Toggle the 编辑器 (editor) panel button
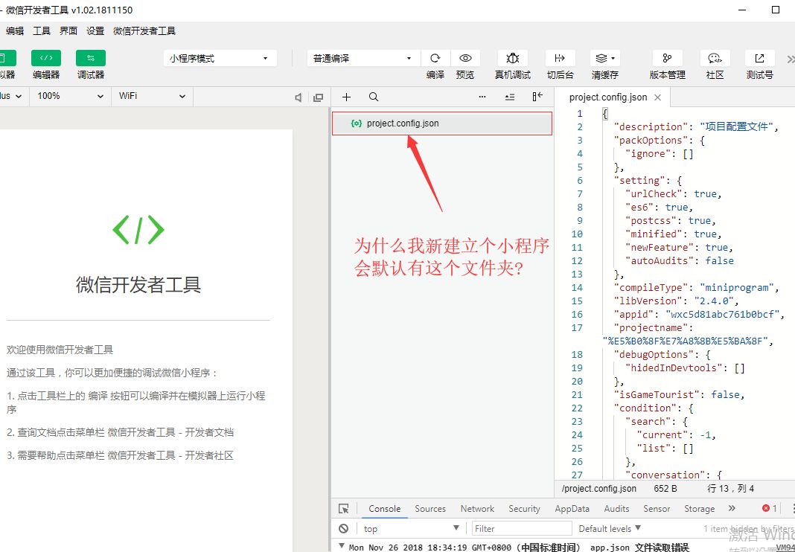795x552 pixels. [45, 58]
